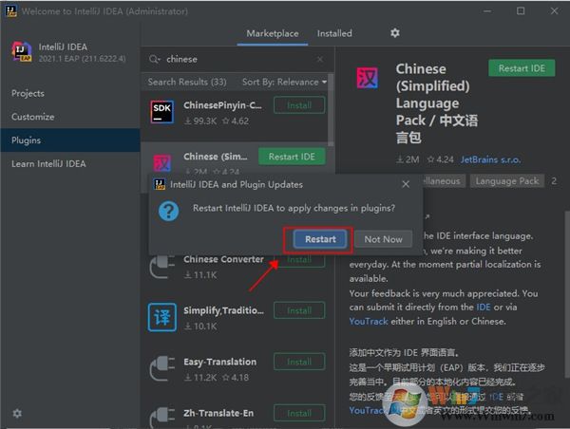Click the Zh-Translate-En plug icon

click(x=162, y=418)
